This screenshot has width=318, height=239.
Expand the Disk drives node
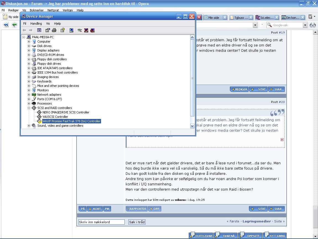tap(29, 46)
